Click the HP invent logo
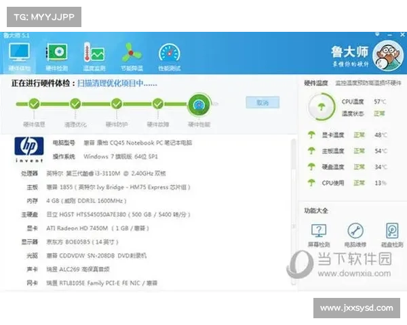Screen dimensions: 407x325 (28, 150)
